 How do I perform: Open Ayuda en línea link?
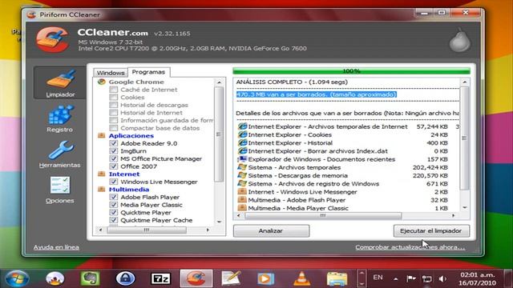[56, 247]
